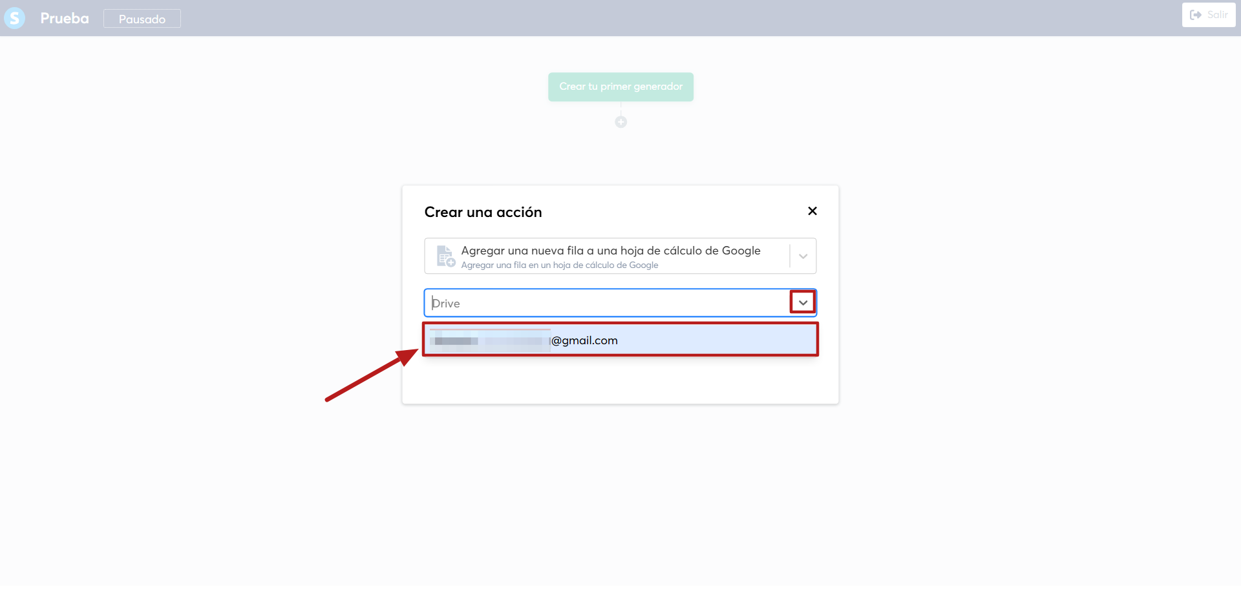This screenshot has height=589, width=1241.
Task: Click the Google Sheets add-row document icon
Action: [x=446, y=256]
